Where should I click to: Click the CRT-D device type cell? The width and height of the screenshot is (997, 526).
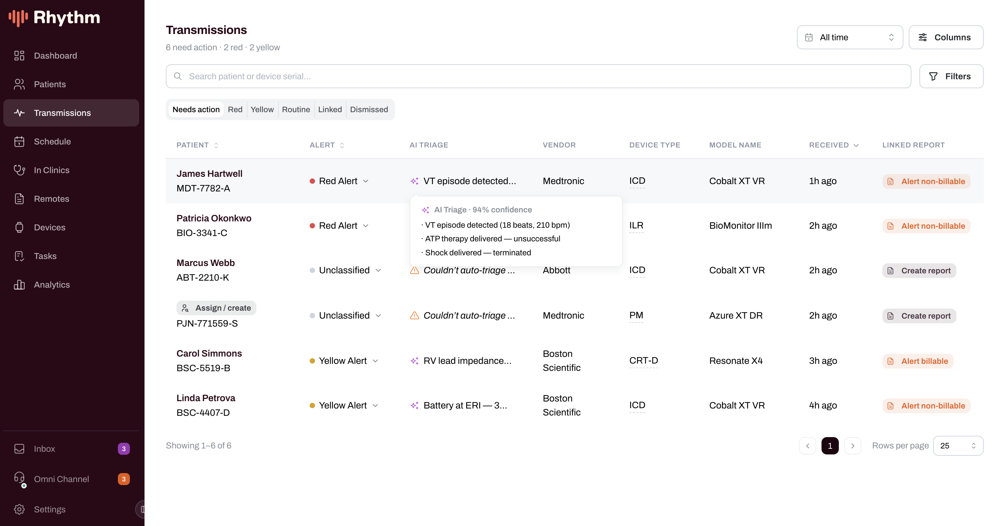tap(643, 361)
